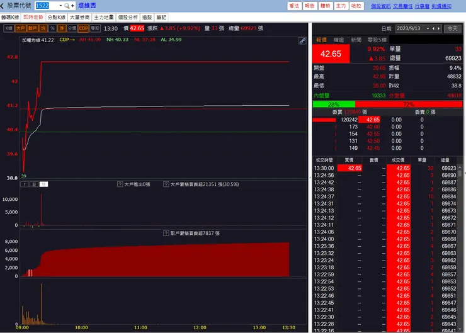This screenshot has width=466, height=333.
Task: Click the ? help icon beside 大戶進出0張
Action: 120,184
